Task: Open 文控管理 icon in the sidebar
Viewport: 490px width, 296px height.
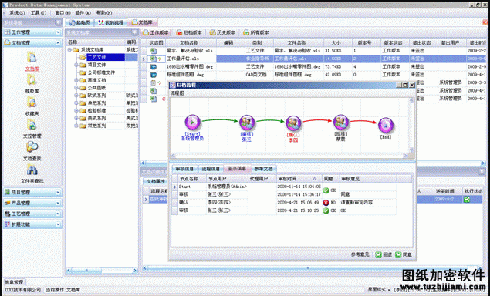Action: coord(32,125)
